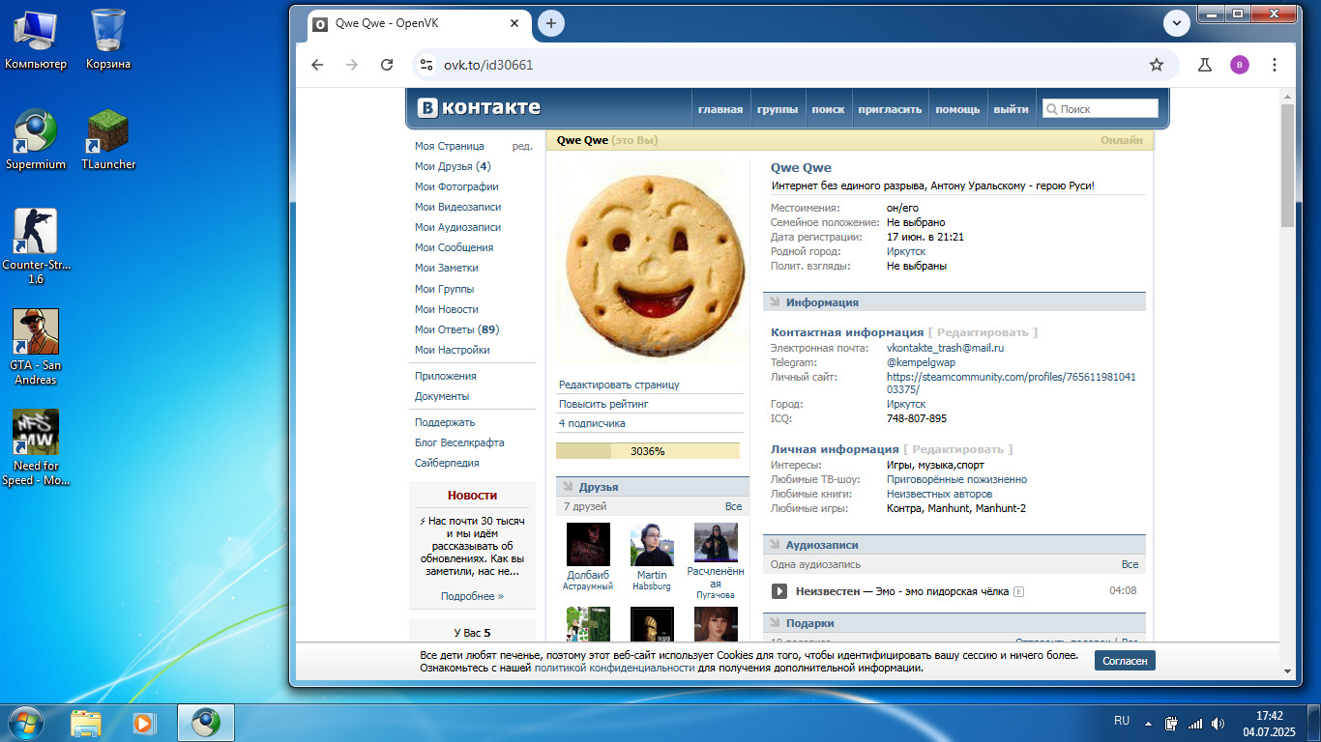Open new browser tab with plus
1321x742 pixels.
[550, 23]
